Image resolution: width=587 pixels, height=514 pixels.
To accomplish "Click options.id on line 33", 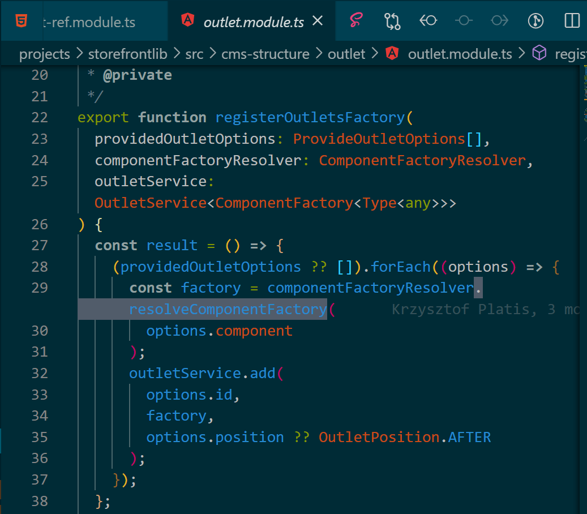I will pyautogui.click(x=190, y=395).
